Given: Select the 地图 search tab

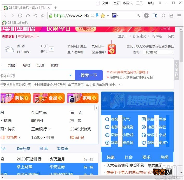Looking at the screenshot, I should [x=12, y=65].
